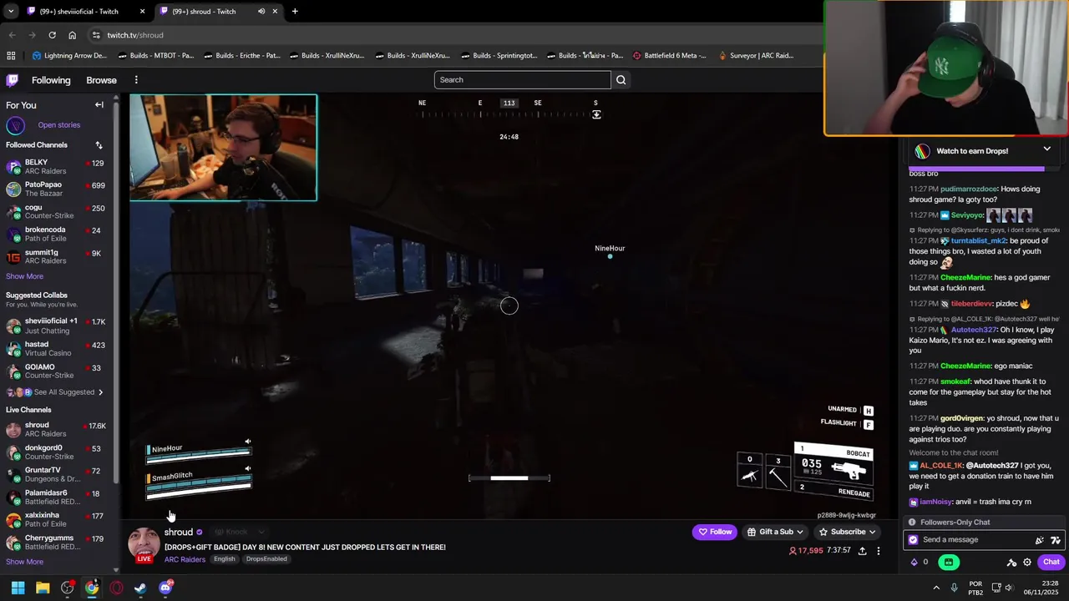Sort the Followed Channels list
The width and height of the screenshot is (1069, 601).
99,145
